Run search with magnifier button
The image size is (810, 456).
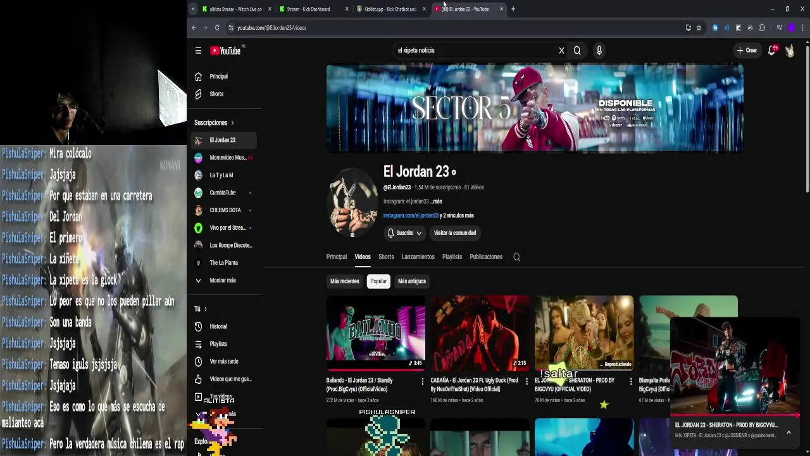[577, 51]
